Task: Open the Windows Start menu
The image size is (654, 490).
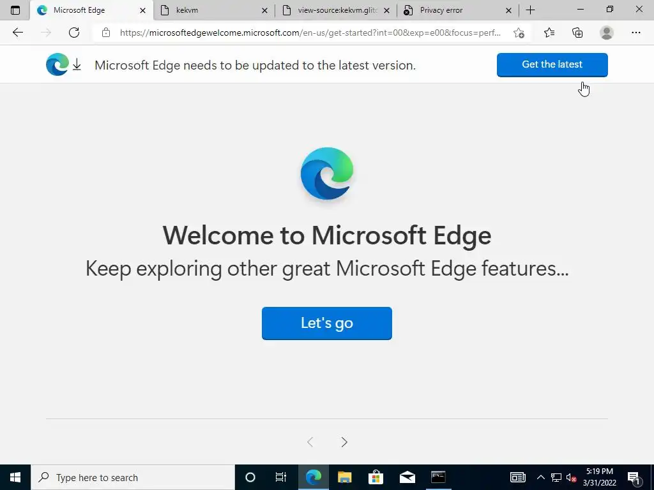Action: click(15, 477)
